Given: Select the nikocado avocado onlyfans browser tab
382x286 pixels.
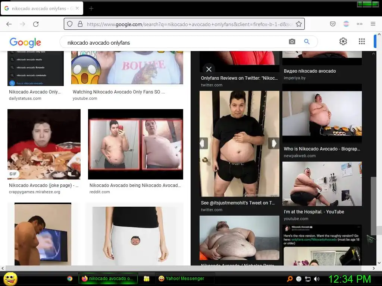Looking at the screenshot, I should [42, 9].
